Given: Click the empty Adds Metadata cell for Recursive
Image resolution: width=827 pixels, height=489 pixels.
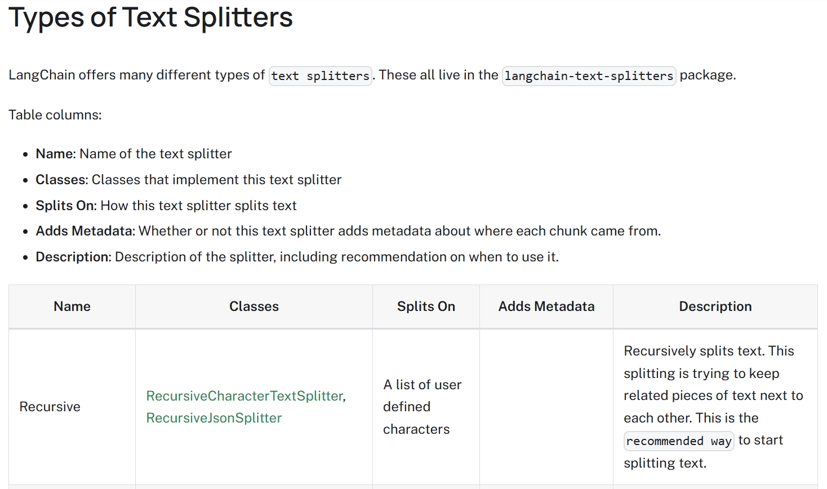Looking at the screenshot, I should [546, 407].
